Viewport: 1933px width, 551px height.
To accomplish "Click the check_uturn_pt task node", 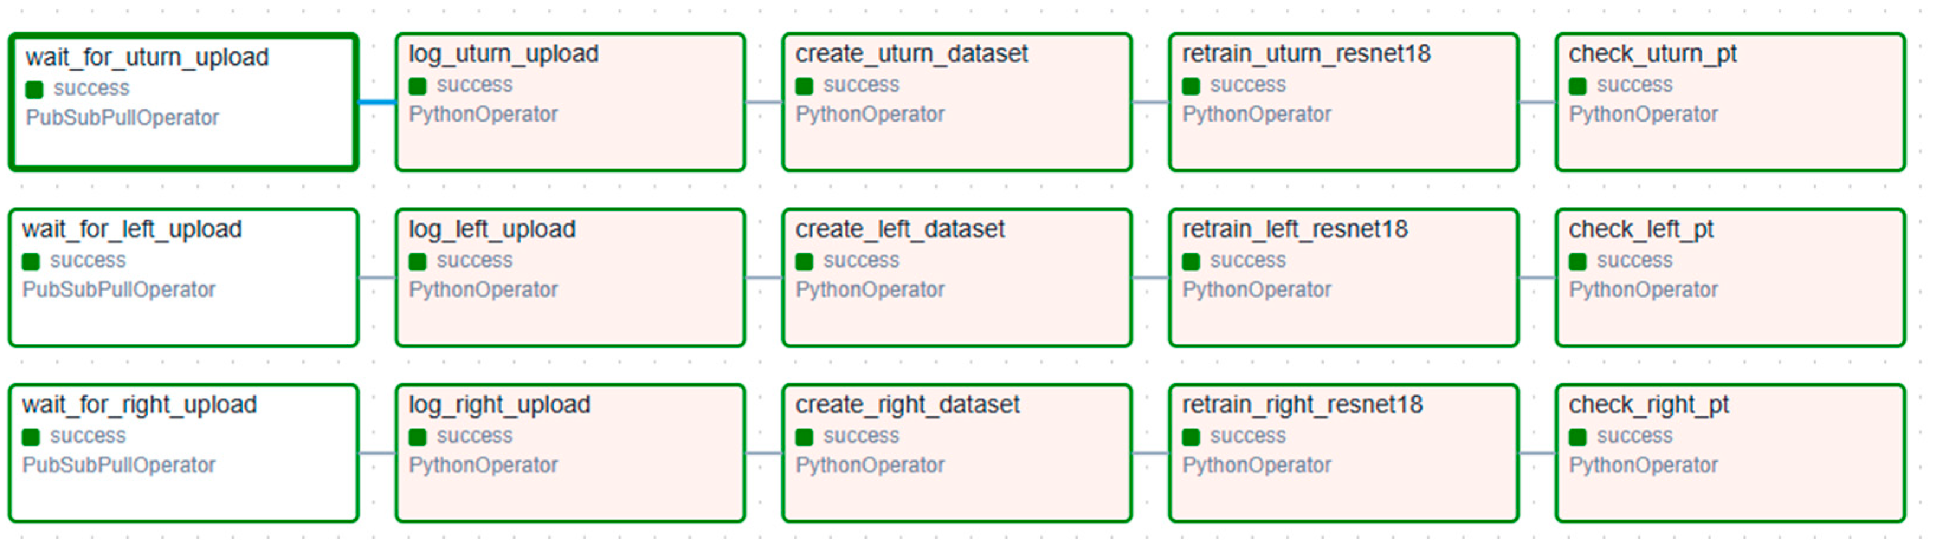I will pos(1730,103).
